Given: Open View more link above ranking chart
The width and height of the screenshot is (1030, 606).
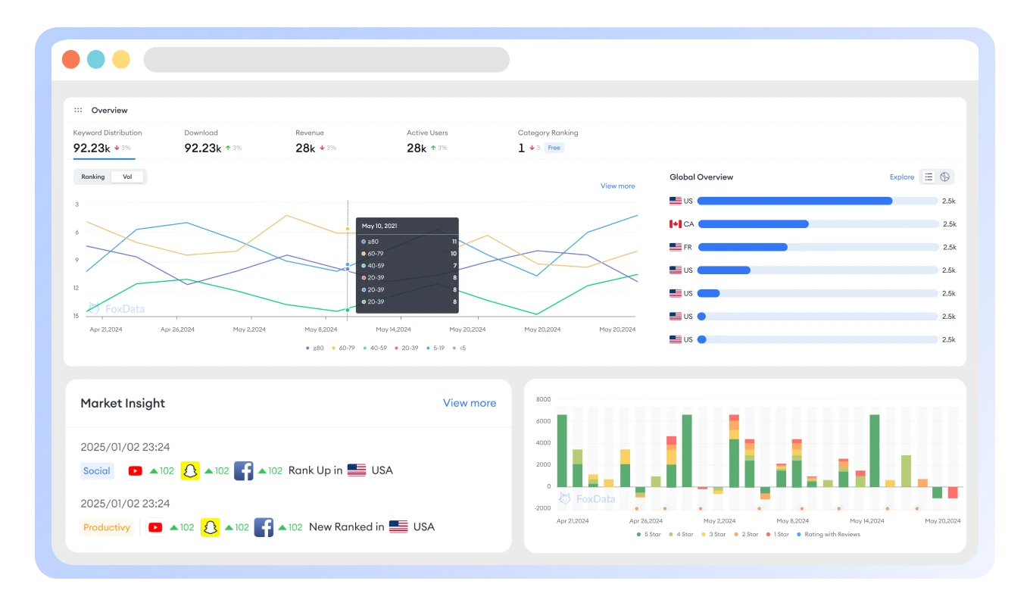Looking at the screenshot, I should [617, 186].
